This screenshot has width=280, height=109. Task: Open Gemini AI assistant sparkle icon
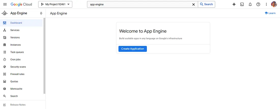click(x=234, y=5)
